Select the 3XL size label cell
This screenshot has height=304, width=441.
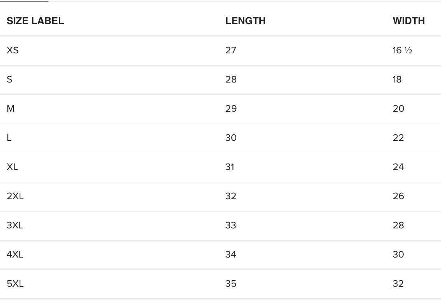coord(15,225)
